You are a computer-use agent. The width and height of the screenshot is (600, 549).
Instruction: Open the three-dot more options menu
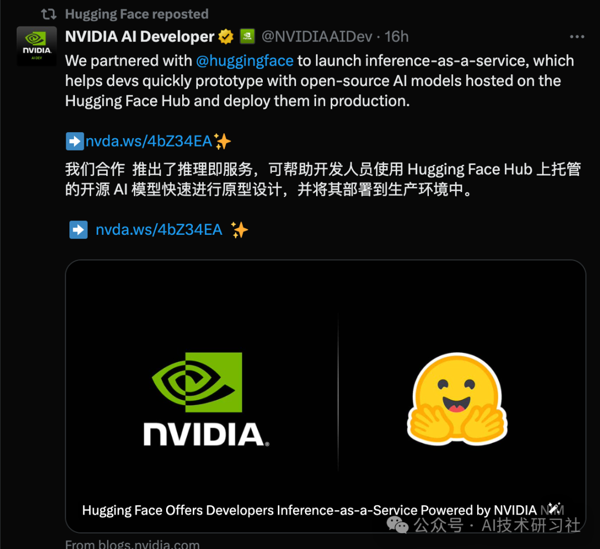coord(577,37)
